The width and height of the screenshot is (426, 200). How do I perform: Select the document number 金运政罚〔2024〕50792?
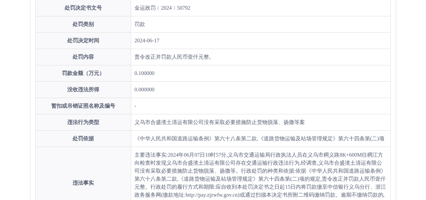[162, 8]
